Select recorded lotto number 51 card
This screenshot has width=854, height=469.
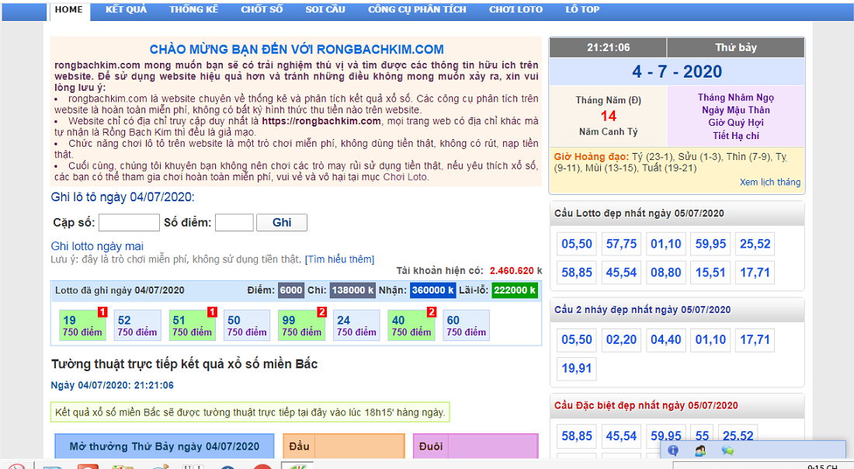pos(193,325)
